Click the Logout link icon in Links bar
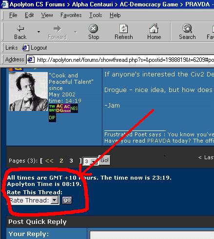 click(x=25, y=48)
